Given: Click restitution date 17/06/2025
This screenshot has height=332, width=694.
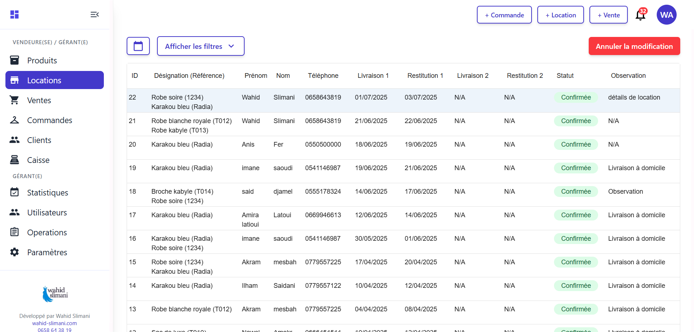Looking at the screenshot, I should pyautogui.click(x=421, y=192).
